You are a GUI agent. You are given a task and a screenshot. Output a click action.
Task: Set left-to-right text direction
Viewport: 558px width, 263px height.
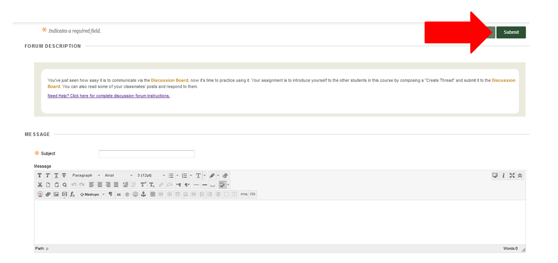179,185
